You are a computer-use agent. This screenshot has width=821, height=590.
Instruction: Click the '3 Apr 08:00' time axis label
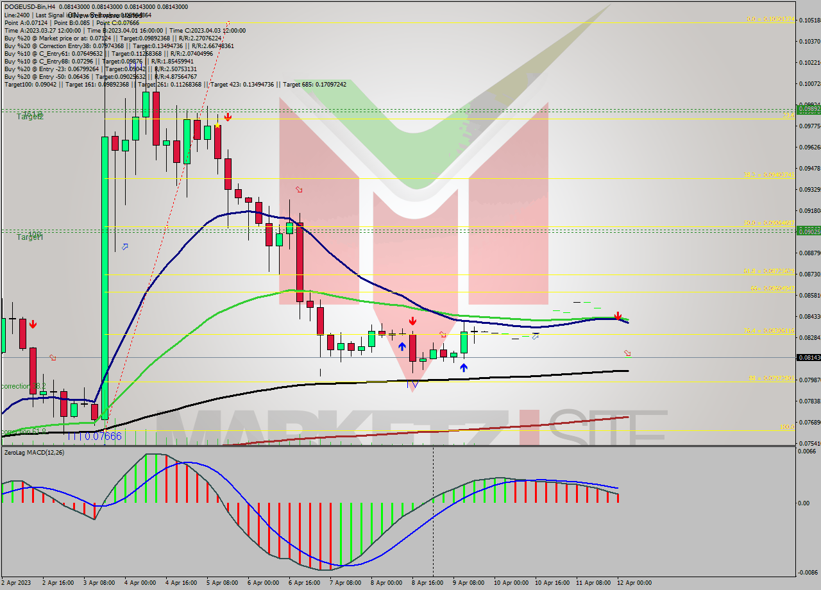pyautogui.click(x=99, y=583)
